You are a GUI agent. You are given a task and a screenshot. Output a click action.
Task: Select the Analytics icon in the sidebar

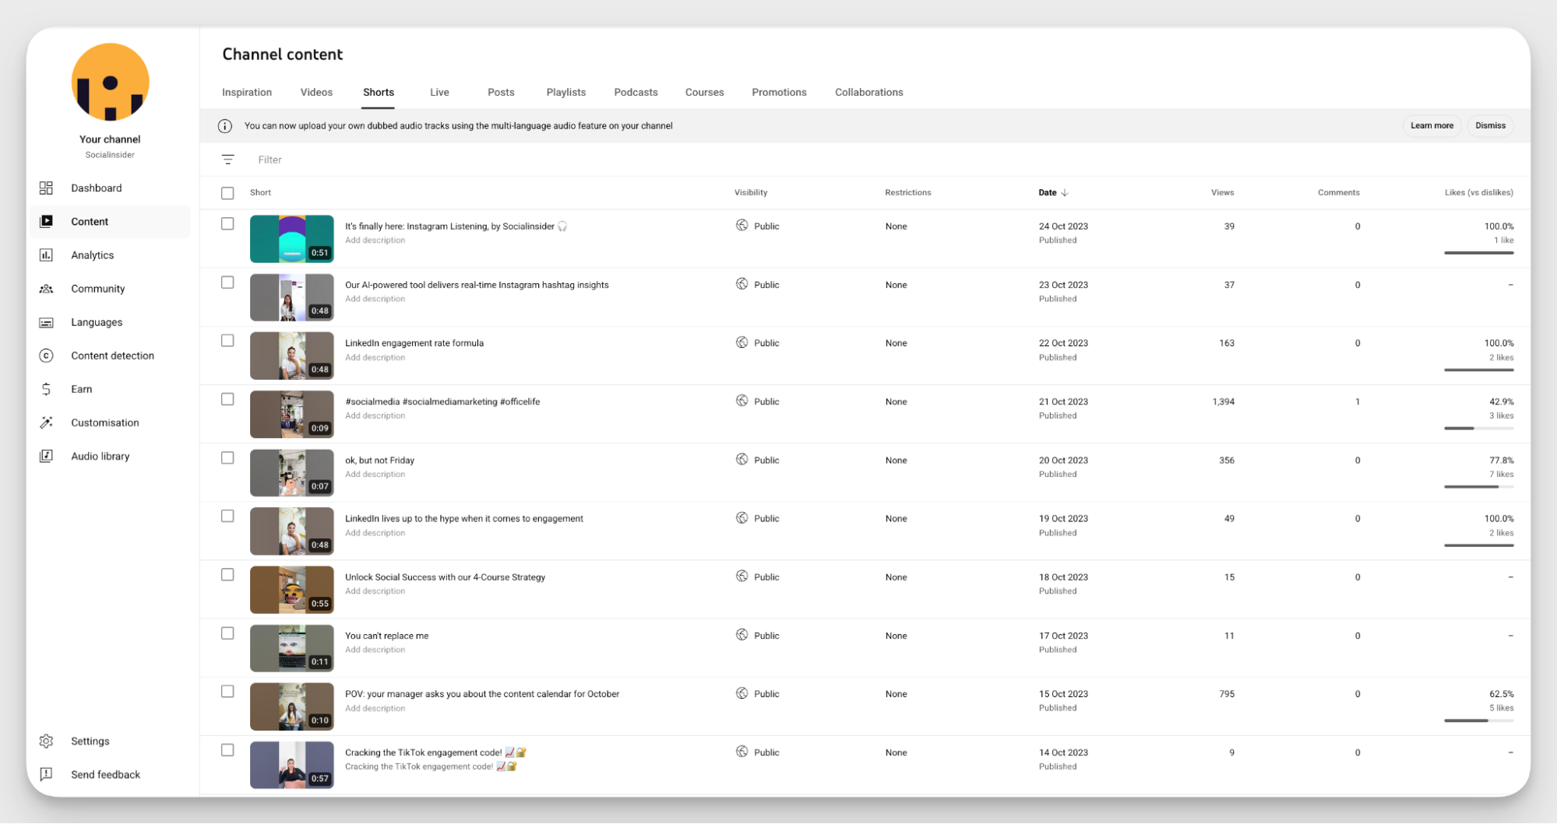coord(46,254)
